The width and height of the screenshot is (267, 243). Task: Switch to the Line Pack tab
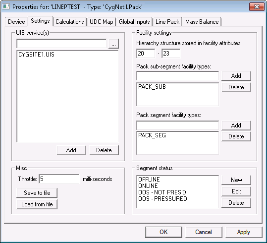[x=167, y=22]
